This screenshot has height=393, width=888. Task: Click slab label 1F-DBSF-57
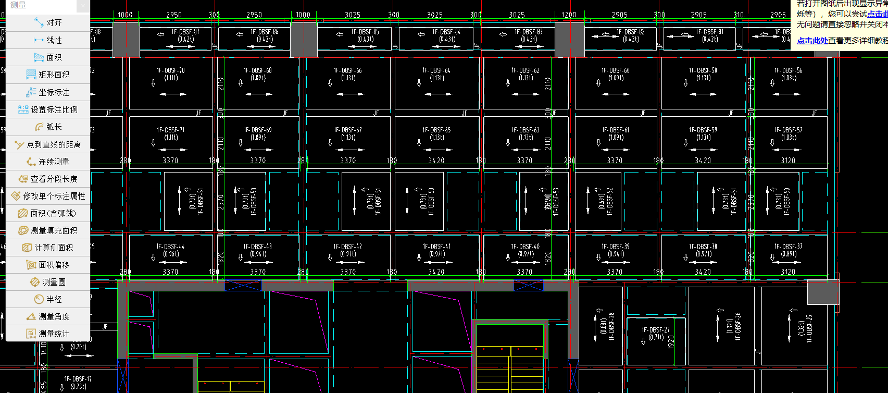pos(789,130)
